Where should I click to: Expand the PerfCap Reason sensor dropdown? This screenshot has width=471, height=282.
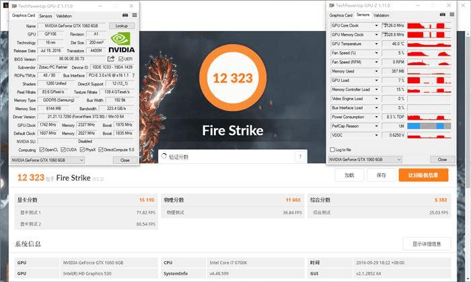click(x=376, y=126)
